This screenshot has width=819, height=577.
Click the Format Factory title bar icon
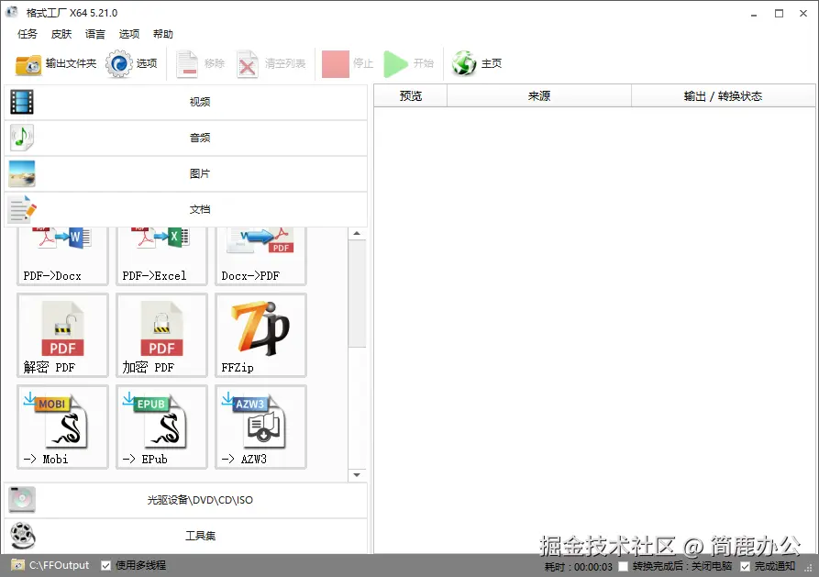click(x=12, y=13)
